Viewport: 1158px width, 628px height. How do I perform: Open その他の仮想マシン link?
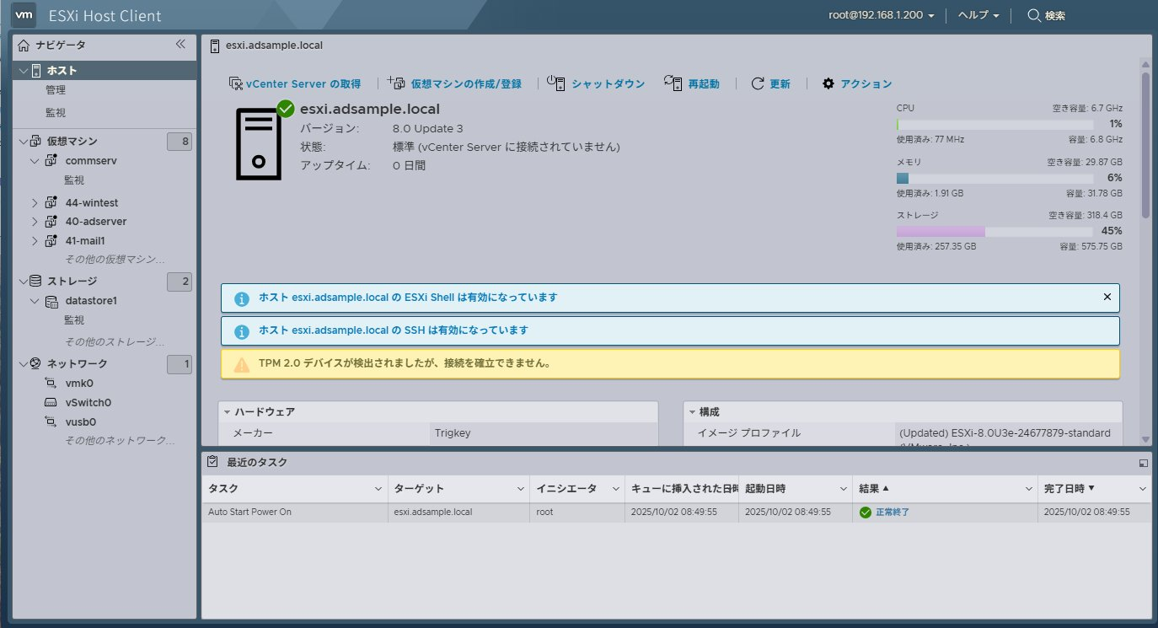[x=115, y=259]
